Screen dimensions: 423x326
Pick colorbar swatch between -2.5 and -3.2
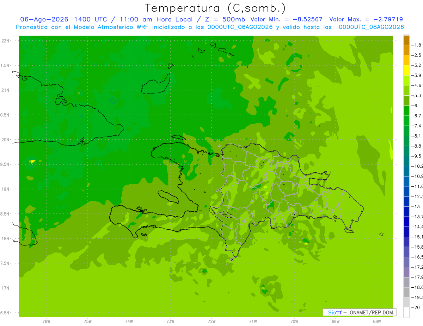click(406, 60)
